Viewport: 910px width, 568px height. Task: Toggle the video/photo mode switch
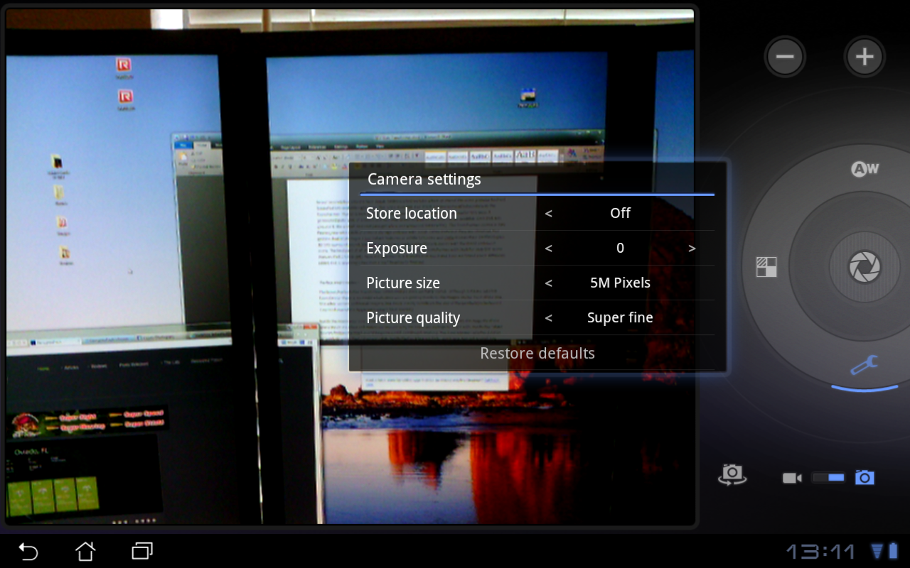828,478
